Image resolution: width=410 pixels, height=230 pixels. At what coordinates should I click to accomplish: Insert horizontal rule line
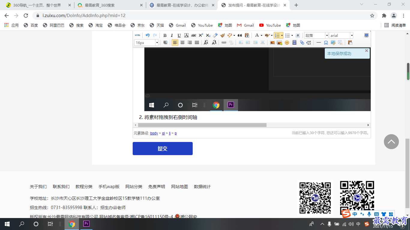point(319,43)
